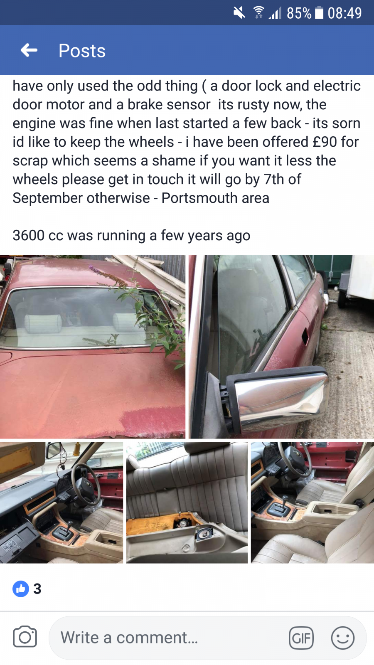The image size is (374, 665).
Task: Open the GIF picker icon
Action: click(x=301, y=638)
